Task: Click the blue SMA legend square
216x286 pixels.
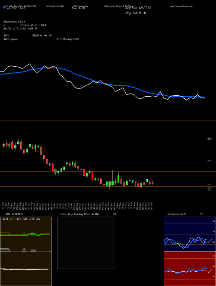Action: coord(4,7)
